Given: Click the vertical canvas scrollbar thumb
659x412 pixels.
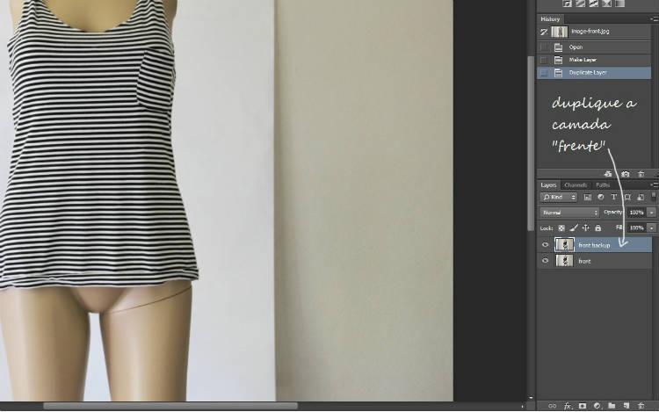Looking at the screenshot, I should (531, 143).
